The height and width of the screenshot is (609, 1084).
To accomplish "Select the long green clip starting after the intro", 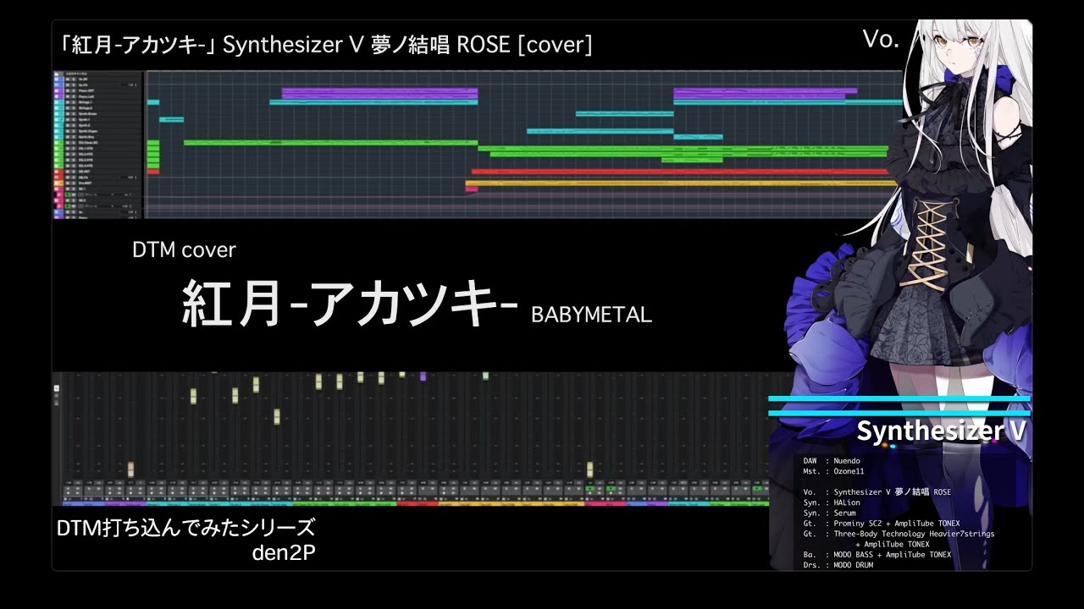I will tap(330, 142).
